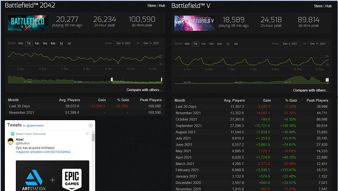Show All range on Battlefield 2042 chart
Viewport: 338px width, 191px height.
(69, 43)
